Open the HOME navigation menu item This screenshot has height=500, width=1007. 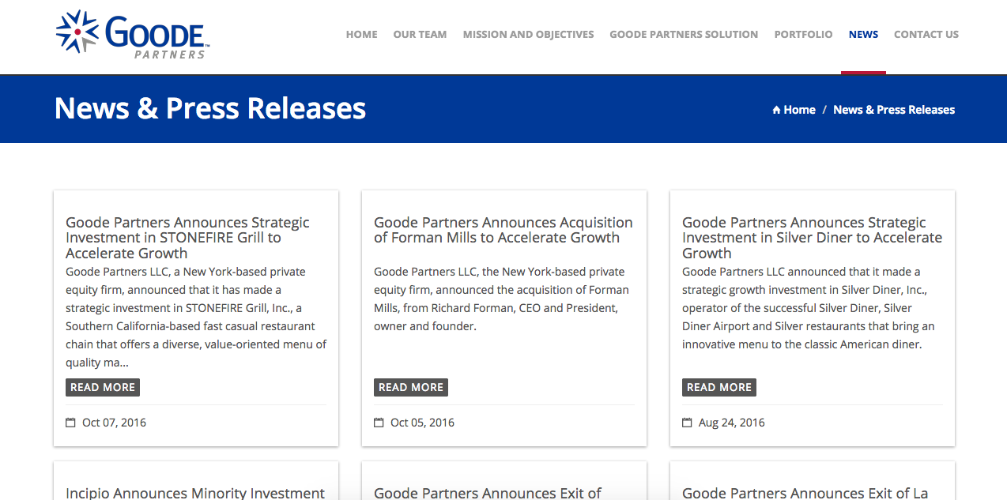tap(361, 34)
